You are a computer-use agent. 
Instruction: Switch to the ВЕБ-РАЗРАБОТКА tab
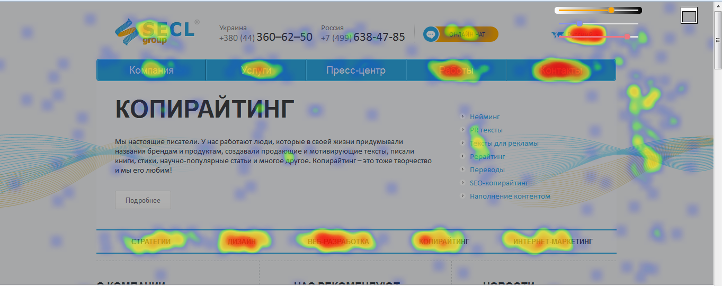[x=338, y=242]
